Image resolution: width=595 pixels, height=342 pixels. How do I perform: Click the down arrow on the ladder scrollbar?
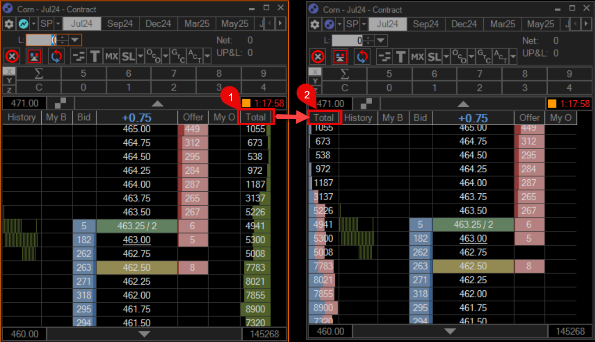click(144, 334)
